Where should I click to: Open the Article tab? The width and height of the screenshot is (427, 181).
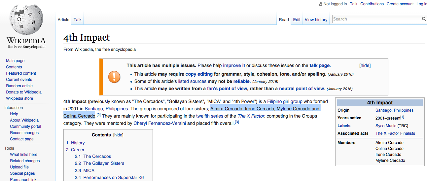63,19
